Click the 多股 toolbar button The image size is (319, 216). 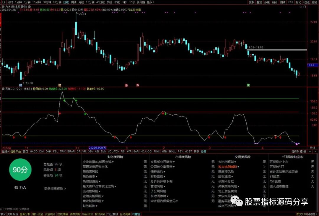pyautogui.click(x=267, y=2)
